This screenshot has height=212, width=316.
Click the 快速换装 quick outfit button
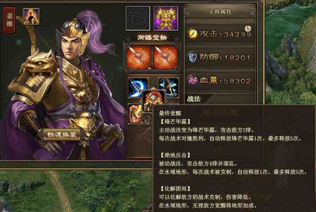pyautogui.click(x=61, y=134)
